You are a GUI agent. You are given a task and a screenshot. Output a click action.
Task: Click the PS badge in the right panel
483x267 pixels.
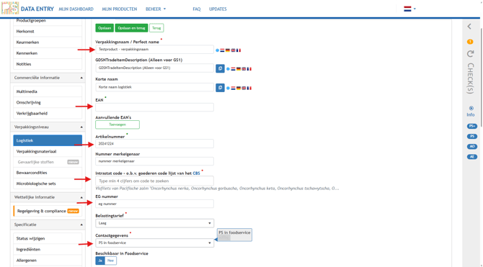point(472,136)
